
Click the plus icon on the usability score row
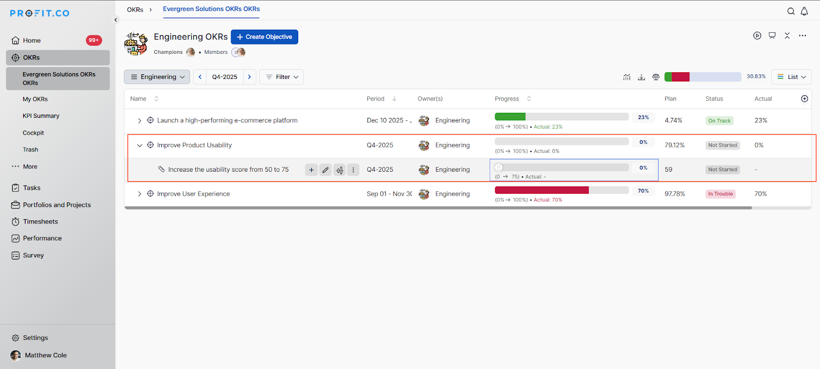coord(311,170)
